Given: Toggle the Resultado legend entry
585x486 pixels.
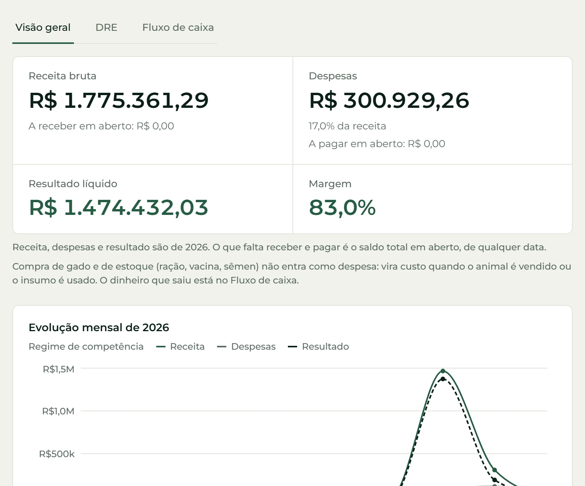Looking at the screenshot, I should pos(318,347).
